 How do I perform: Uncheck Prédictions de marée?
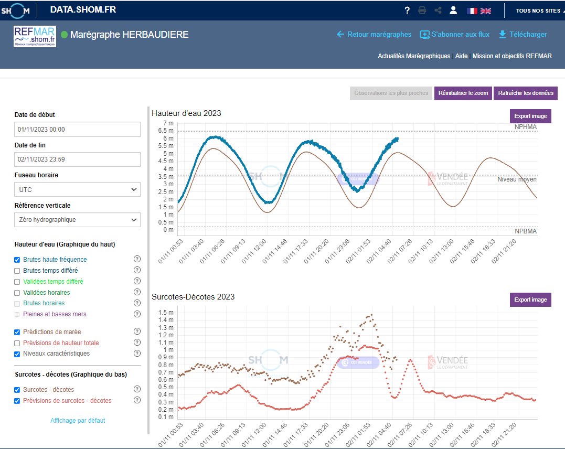[17, 332]
